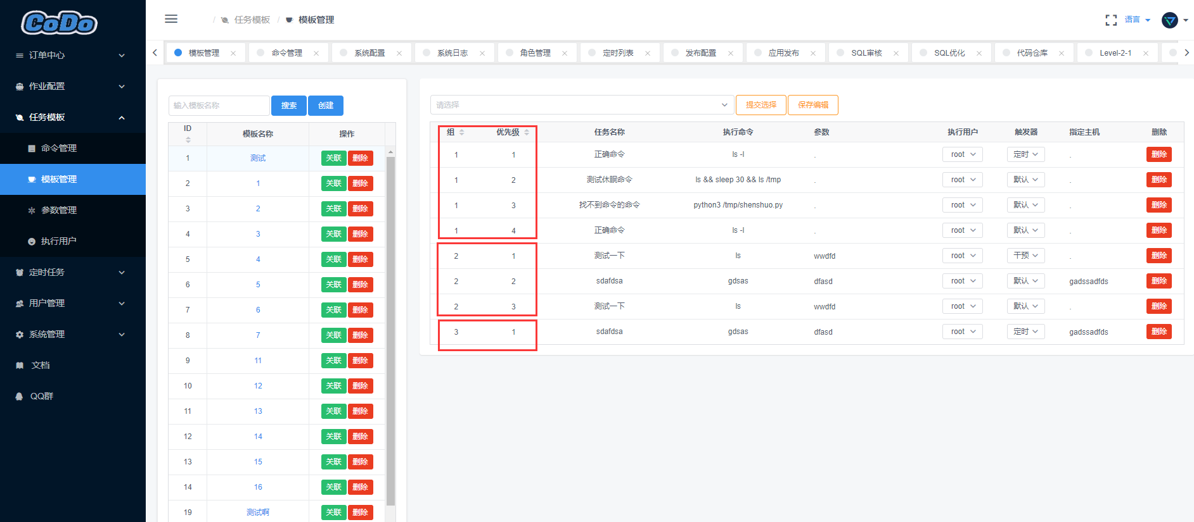Close the 发布配置 tab
Image resolution: width=1194 pixels, height=522 pixels.
[731, 53]
